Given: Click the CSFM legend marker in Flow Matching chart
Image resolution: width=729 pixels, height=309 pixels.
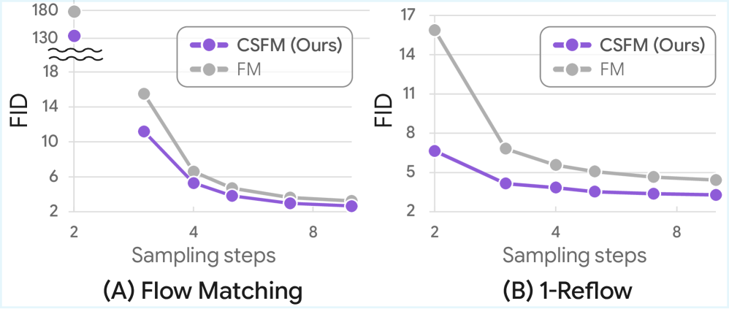Looking at the screenshot, I should click(209, 45).
